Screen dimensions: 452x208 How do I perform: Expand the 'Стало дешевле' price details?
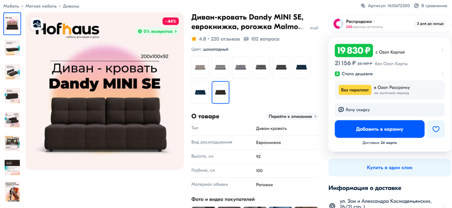click(x=443, y=74)
